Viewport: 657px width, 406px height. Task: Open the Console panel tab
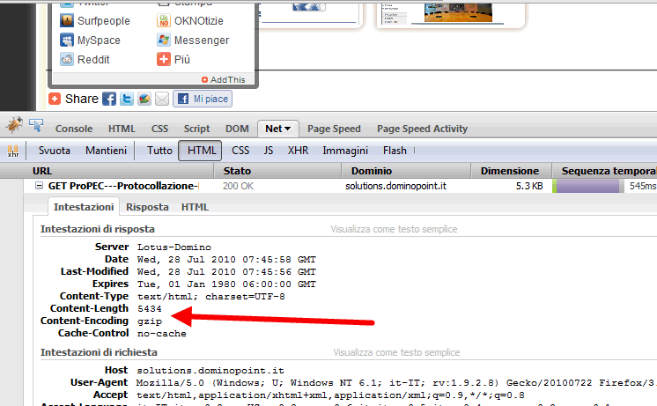pyautogui.click(x=74, y=129)
